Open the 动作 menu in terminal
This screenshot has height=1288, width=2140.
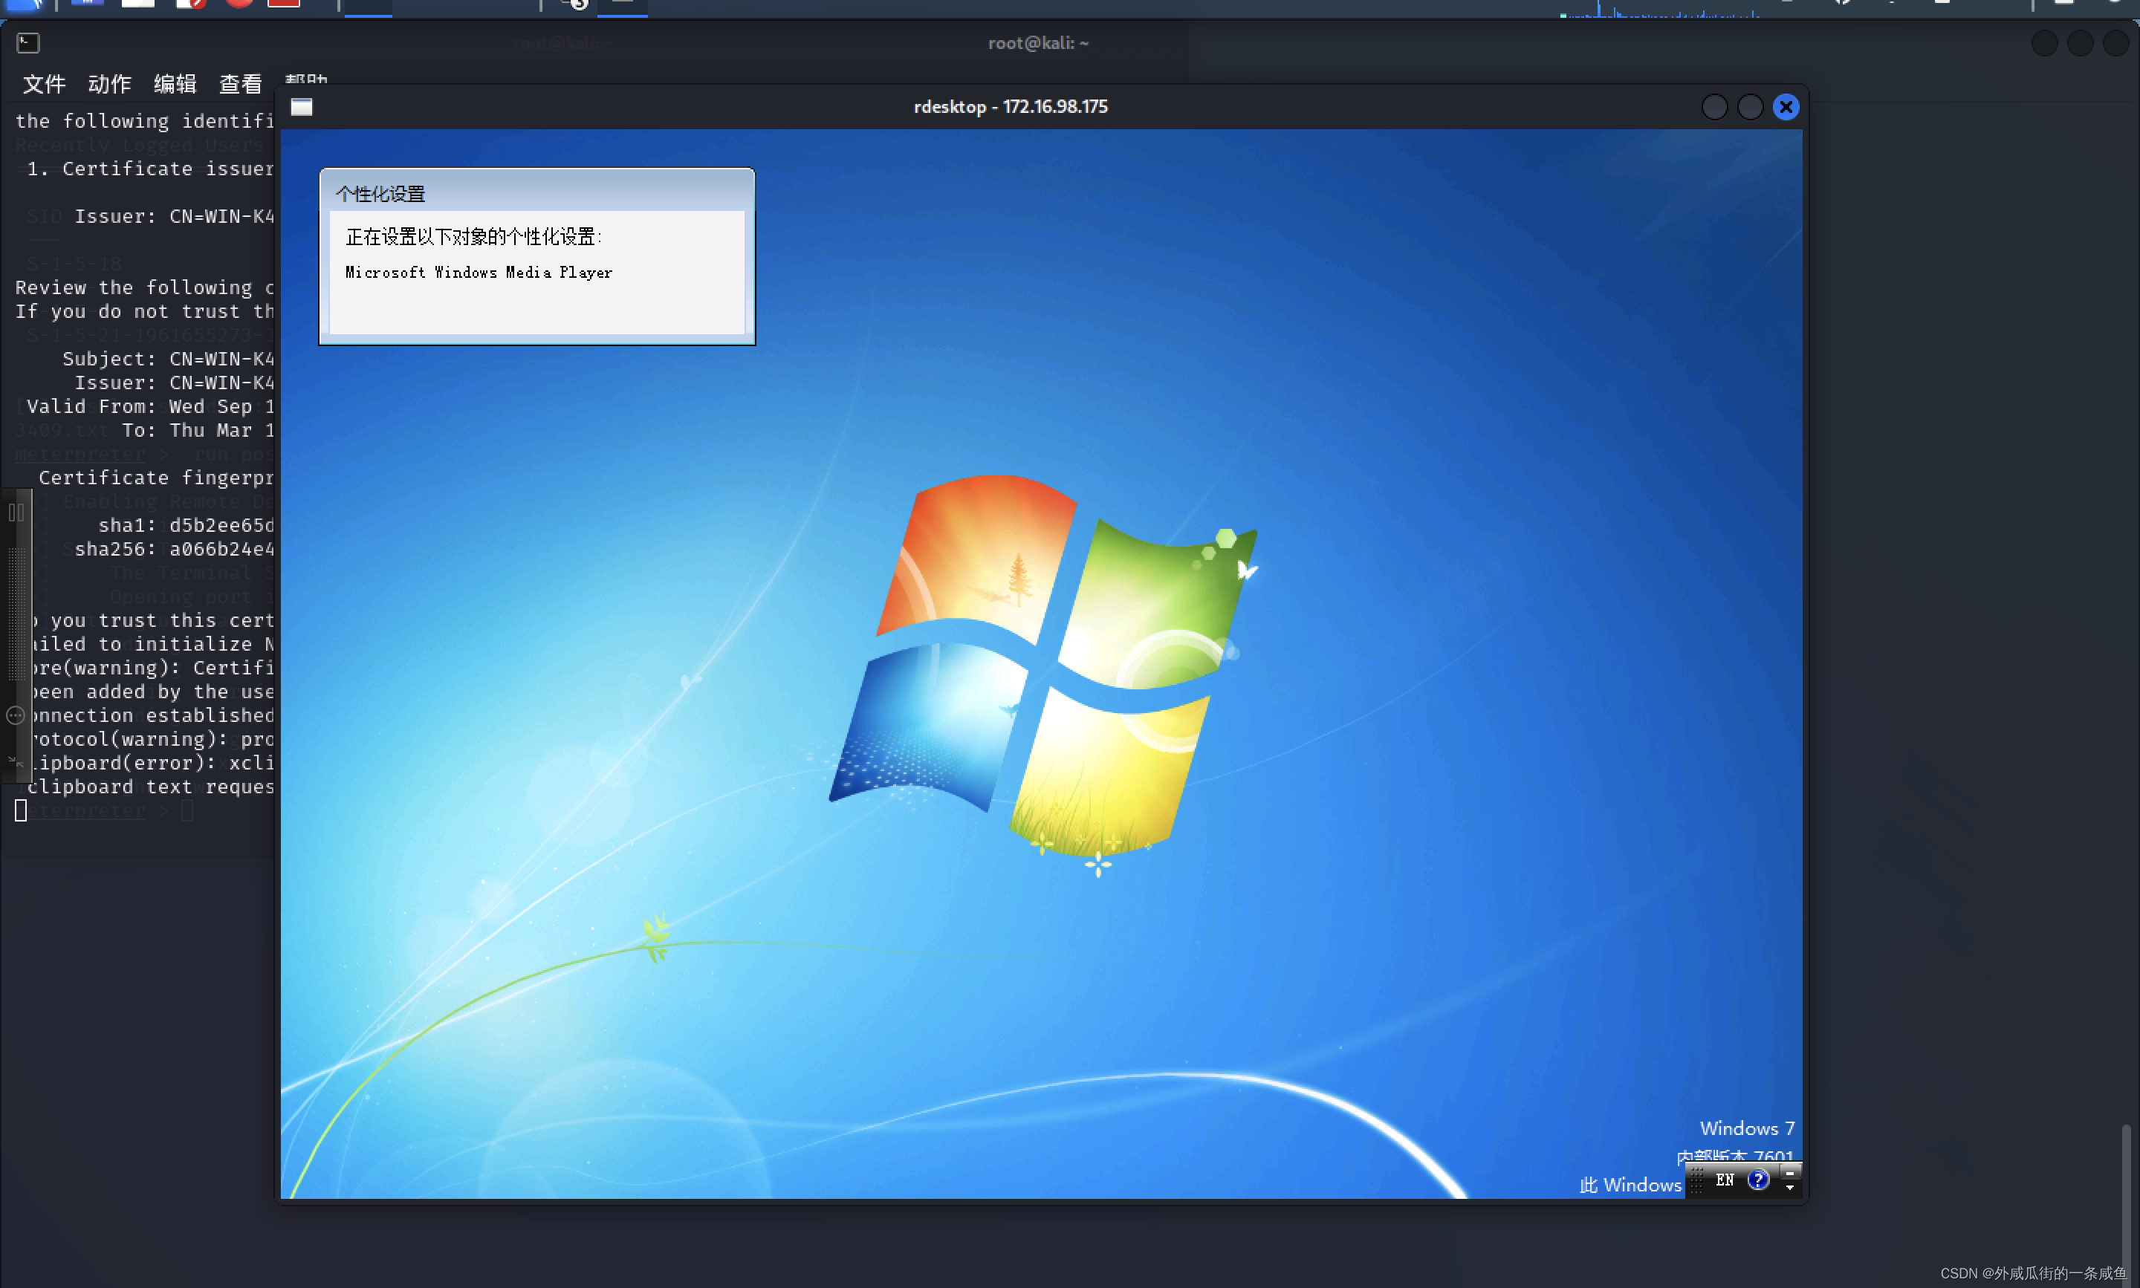pyautogui.click(x=109, y=84)
